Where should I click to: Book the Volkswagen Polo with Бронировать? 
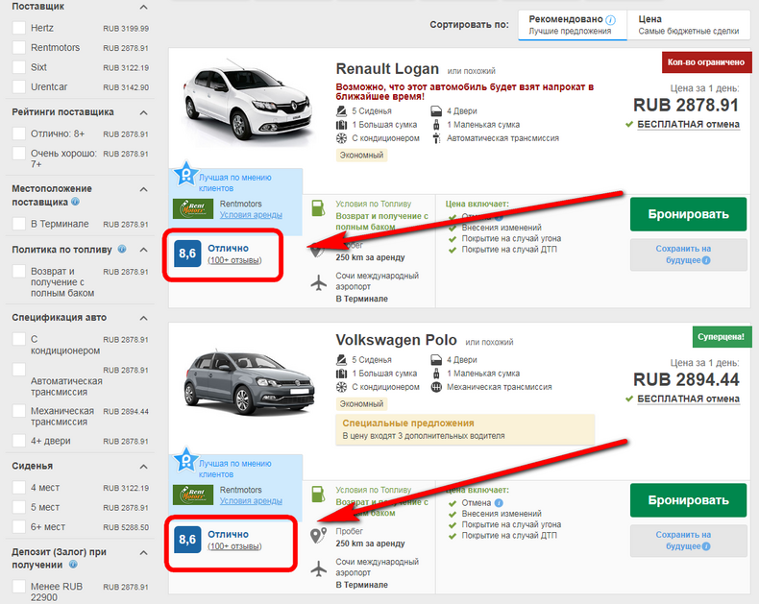click(688, 500)
